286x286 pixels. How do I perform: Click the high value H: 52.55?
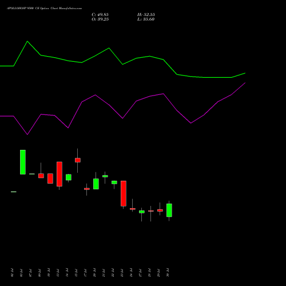146,15
